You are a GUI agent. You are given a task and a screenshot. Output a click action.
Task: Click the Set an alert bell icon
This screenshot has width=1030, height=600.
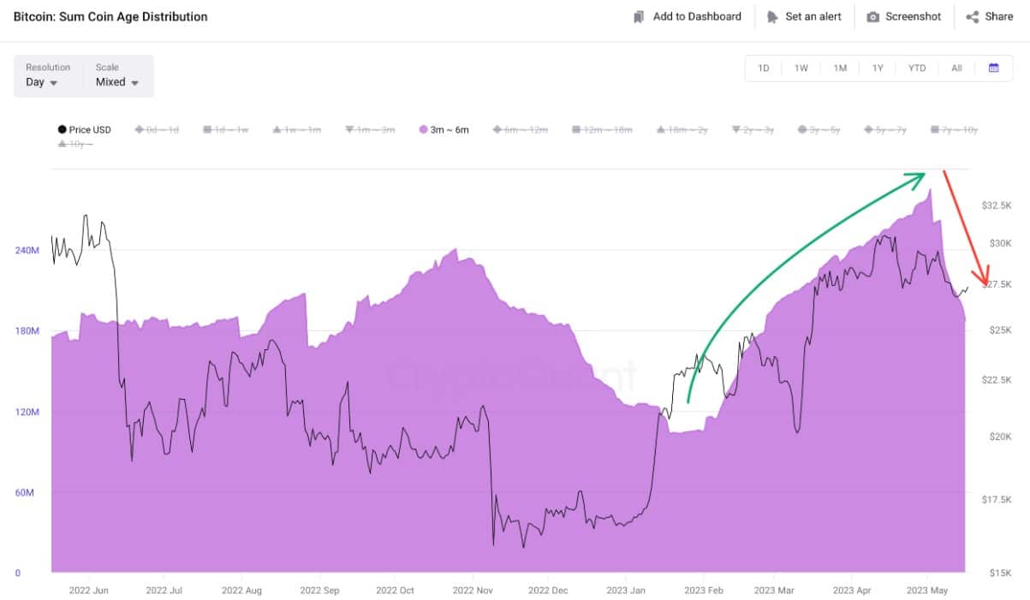click(772, 17)
